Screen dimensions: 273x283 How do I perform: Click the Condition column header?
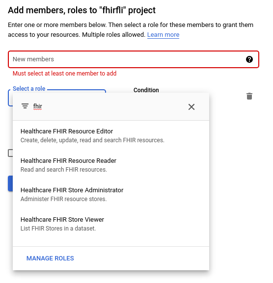pos(146,90)
